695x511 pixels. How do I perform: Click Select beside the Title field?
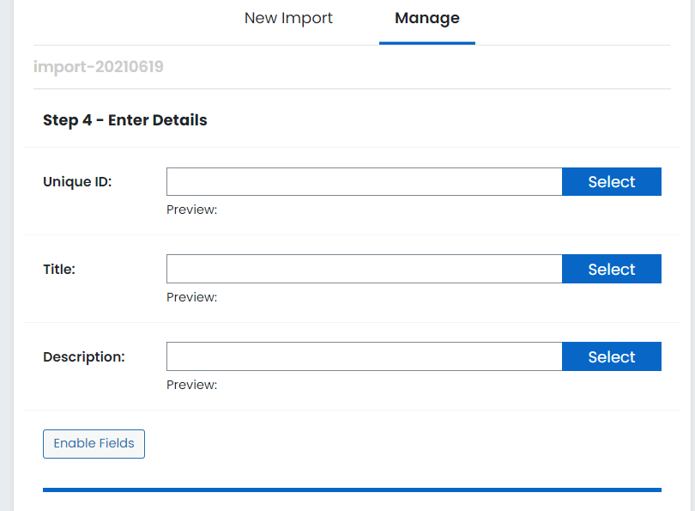[x=611, y=269]
